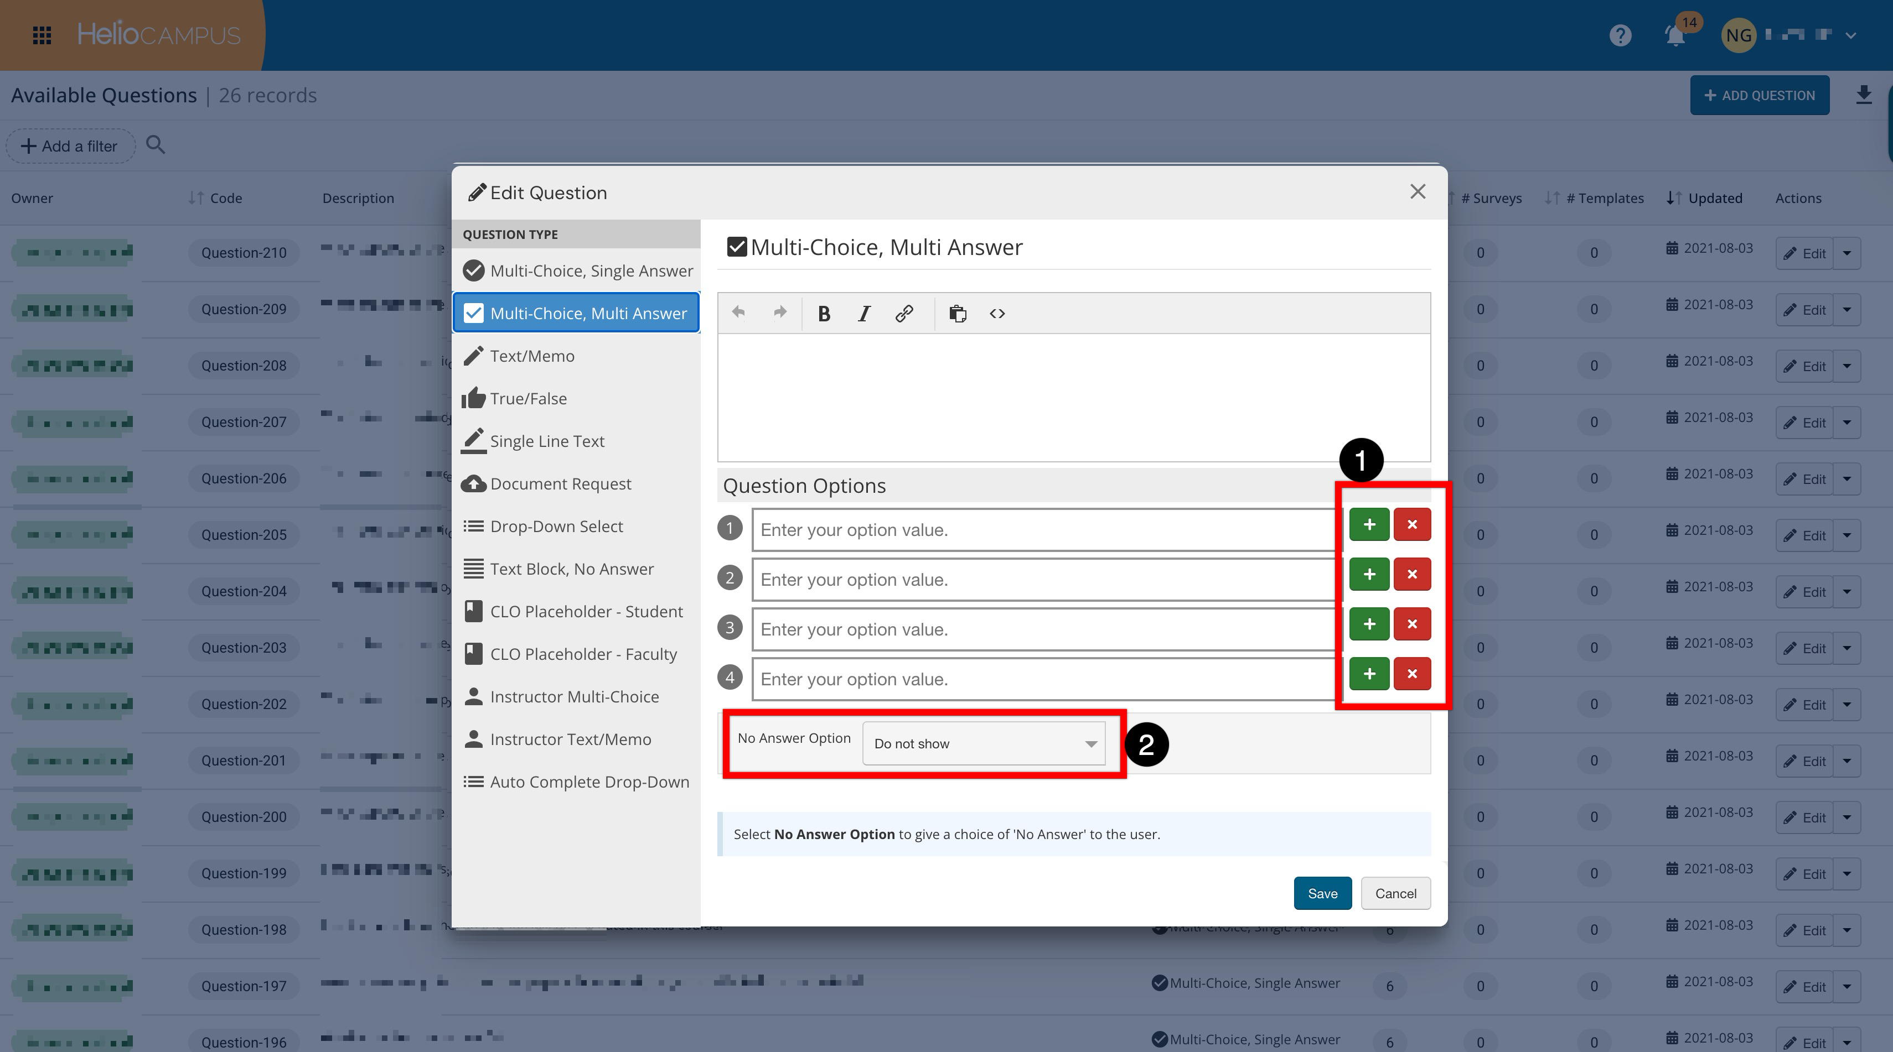Open the app grid launcher icon

coord(42,35)
